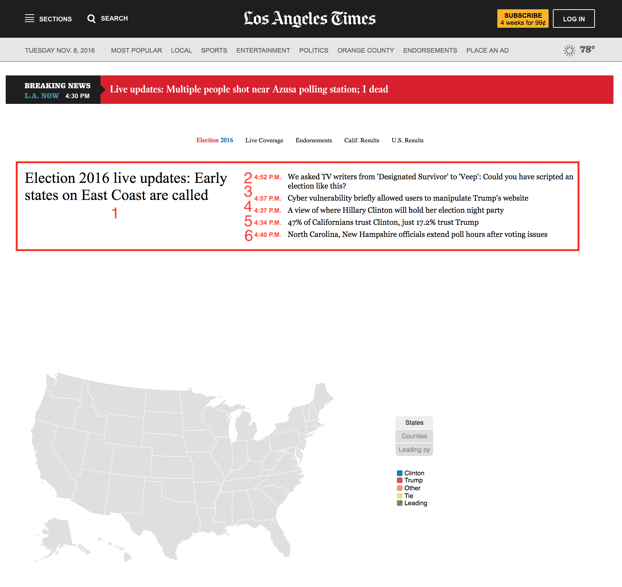Click the red Trump legend swatch

pos(400,480)
